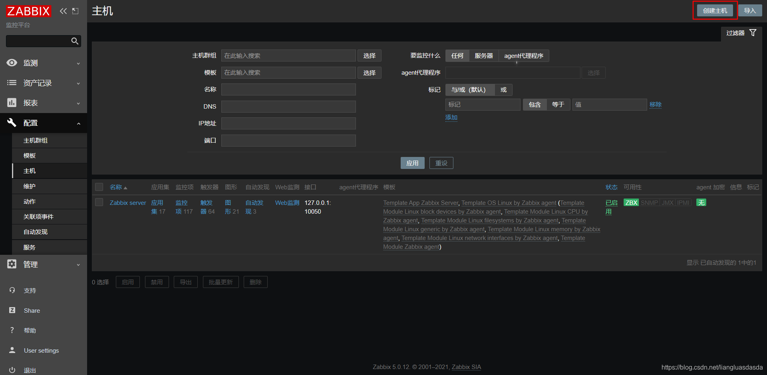Image resolution: width=767 pixels, height=375 pixels.
Task: Click the Z icon for Share
Action: [x=12, y=310]
